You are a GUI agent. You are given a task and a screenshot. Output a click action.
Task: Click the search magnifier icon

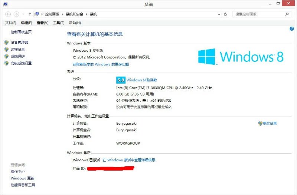point(287,14)
